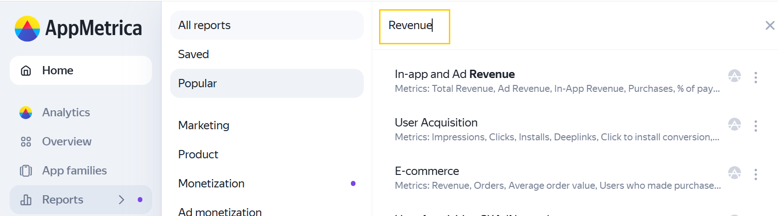Open the User Acquisition report

(x=436, y=123)
